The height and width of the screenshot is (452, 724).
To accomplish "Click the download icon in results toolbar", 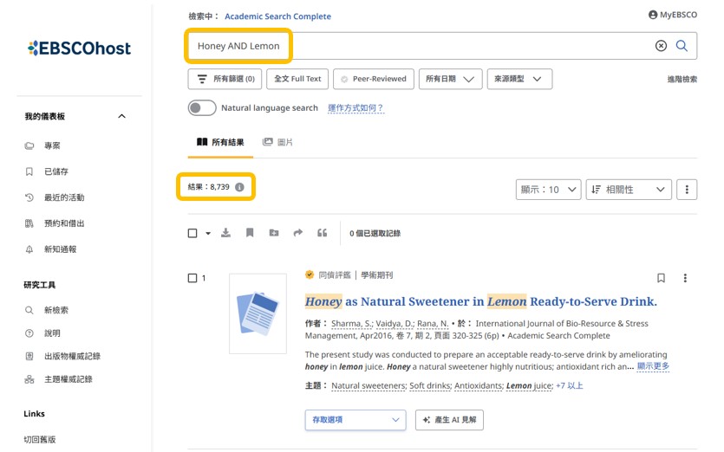I will tap(226, 233).
